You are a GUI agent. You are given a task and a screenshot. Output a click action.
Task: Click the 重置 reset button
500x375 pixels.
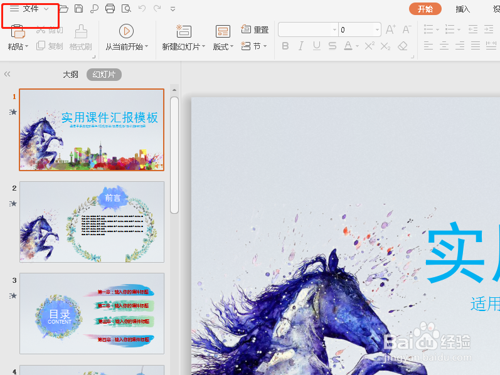tap(255, 29)
